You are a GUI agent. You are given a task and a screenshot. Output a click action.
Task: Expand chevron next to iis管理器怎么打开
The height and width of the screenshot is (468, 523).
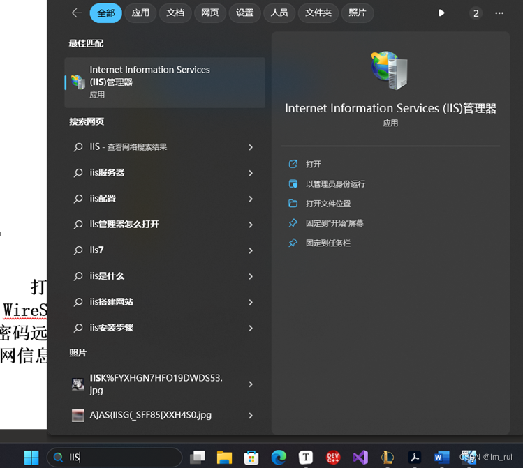click(x=251, y=225)
